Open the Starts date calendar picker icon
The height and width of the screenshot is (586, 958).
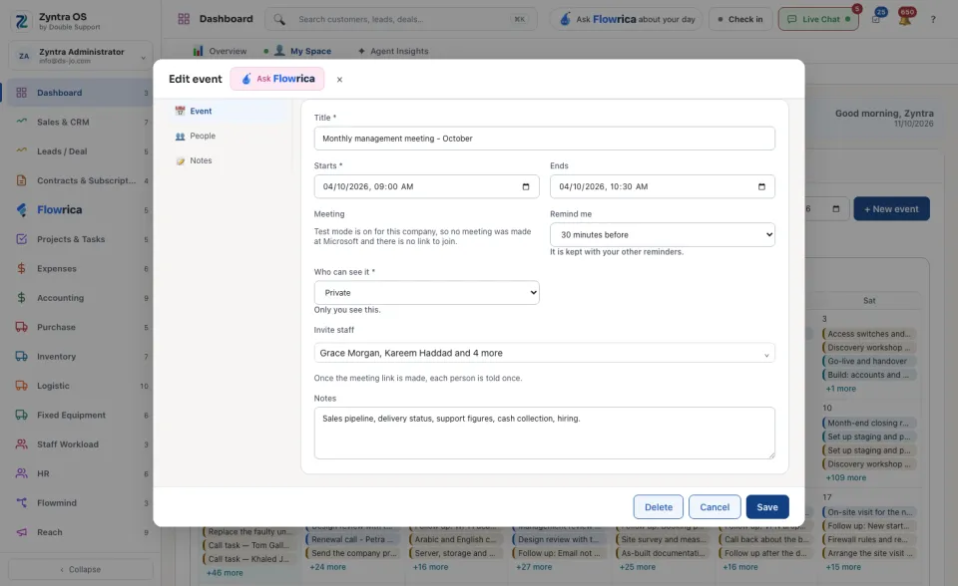point(526,186)
